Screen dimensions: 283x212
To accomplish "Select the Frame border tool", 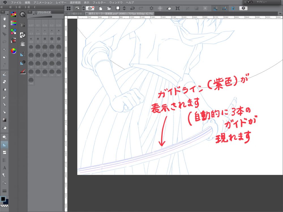I will pyautogui.click(x=5, y=153).
